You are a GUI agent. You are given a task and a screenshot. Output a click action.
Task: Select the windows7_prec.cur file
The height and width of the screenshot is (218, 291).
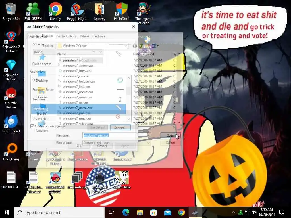(x=77, y=118)
